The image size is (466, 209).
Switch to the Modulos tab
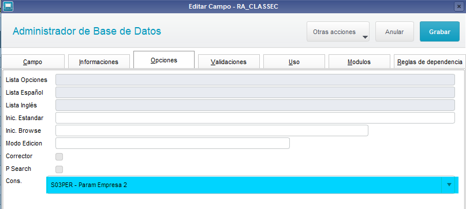point(359,62)
